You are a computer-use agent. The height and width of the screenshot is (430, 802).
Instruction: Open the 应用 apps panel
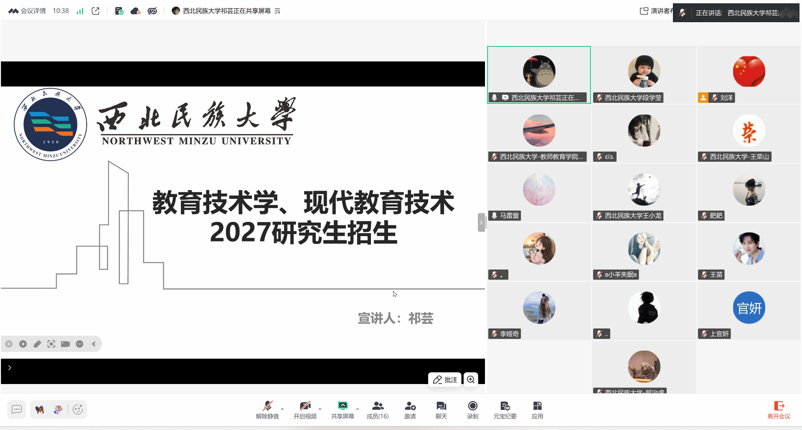click(538, 410)
